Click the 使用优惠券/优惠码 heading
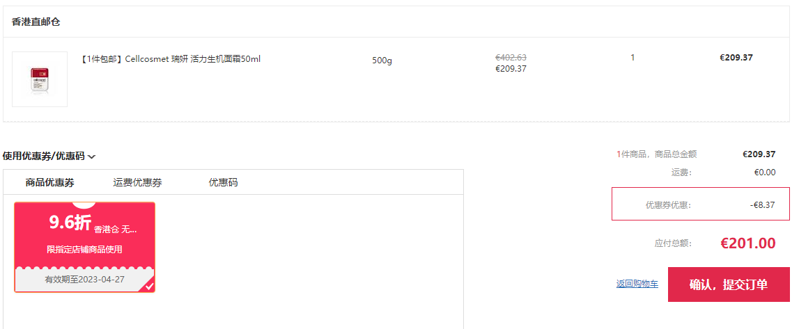Screen dimensions: 799x329 tap(43, 156)
